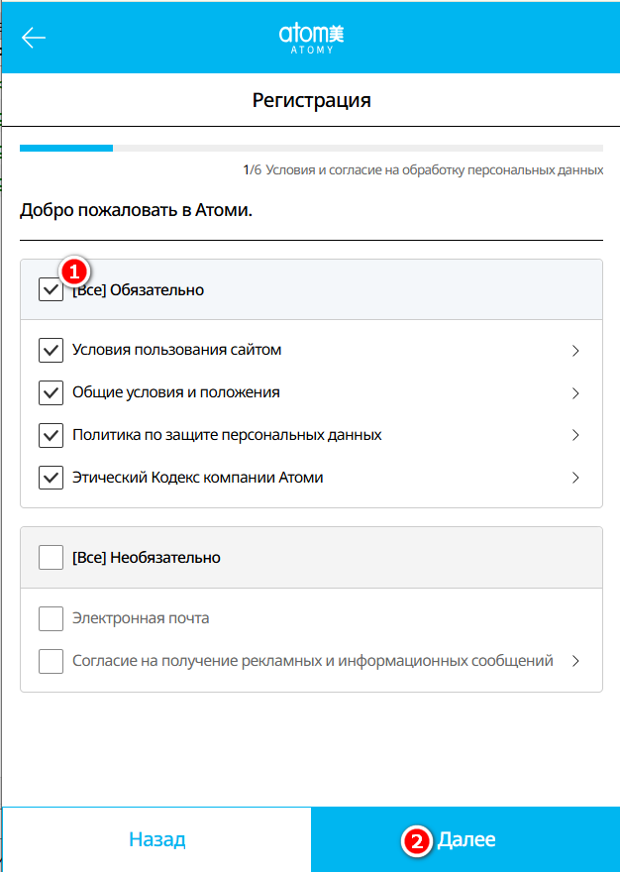Uncheck the [Все] Обязательно checkbox
This screenshot has height=872, width=620.
coord(51,289)
